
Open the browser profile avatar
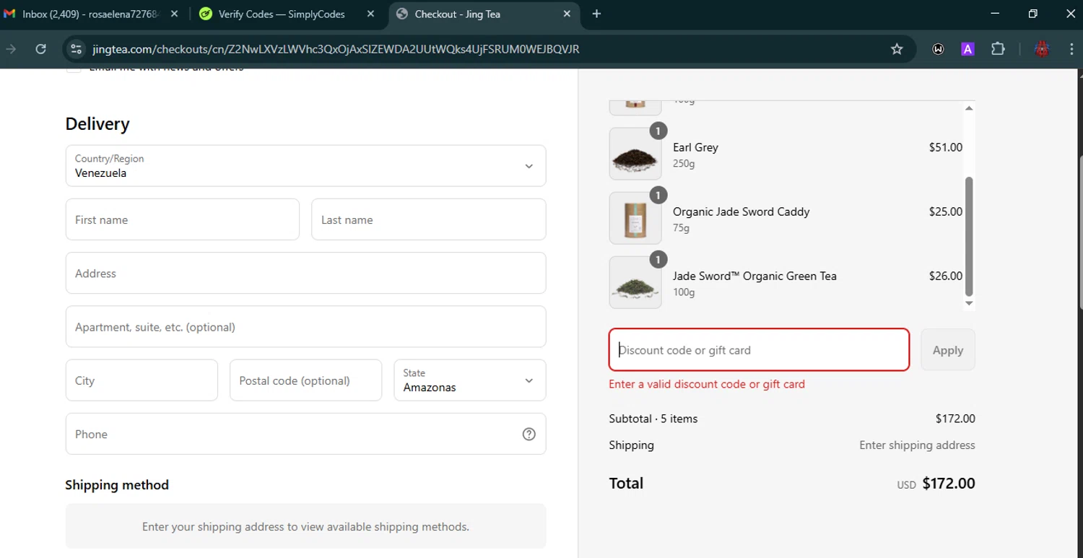(1041, 49)
